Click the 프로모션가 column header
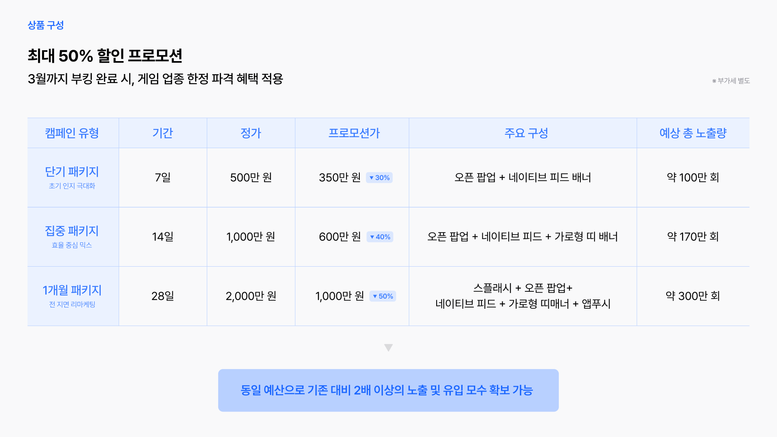 click(354, 133)
